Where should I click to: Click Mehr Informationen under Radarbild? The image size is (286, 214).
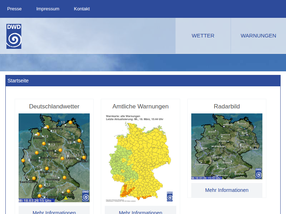click(x=227, y=190)
